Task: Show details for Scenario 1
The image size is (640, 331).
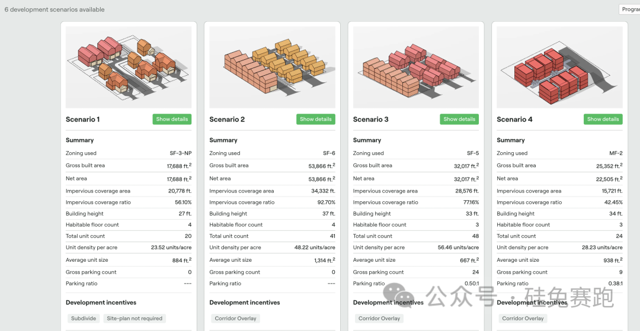Action: [172, 119]
